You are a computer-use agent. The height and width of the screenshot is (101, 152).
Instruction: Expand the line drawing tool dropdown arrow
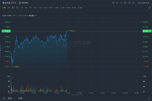click(x=6, y=12)
